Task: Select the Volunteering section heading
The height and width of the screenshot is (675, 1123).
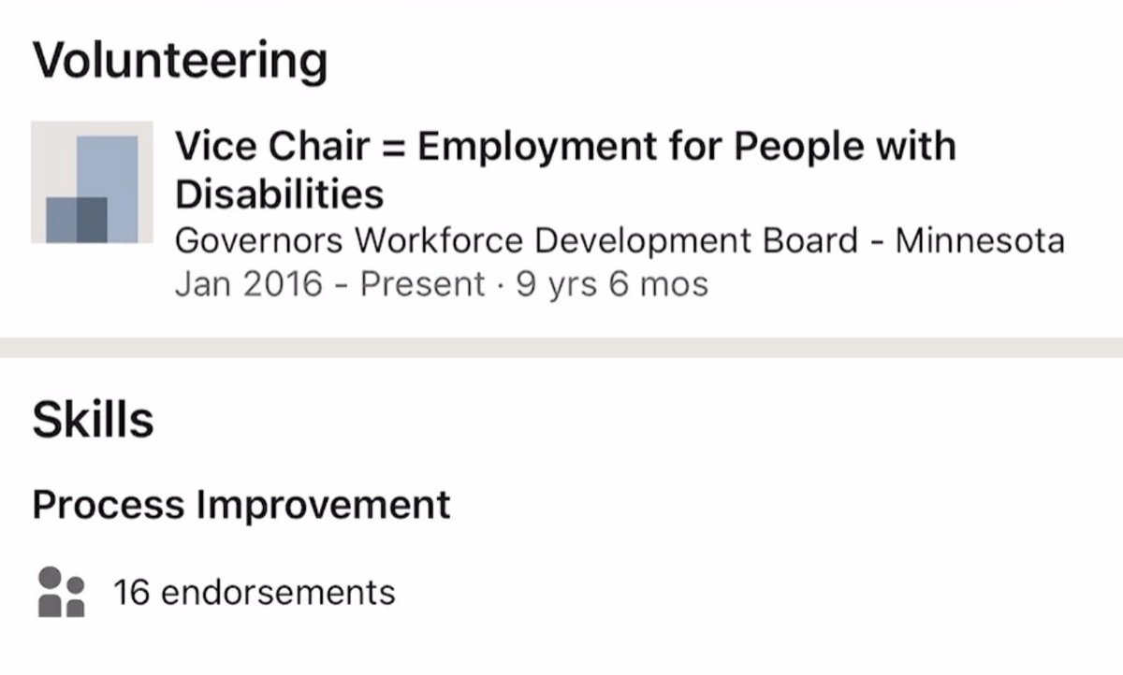Action: coord(181,61)
